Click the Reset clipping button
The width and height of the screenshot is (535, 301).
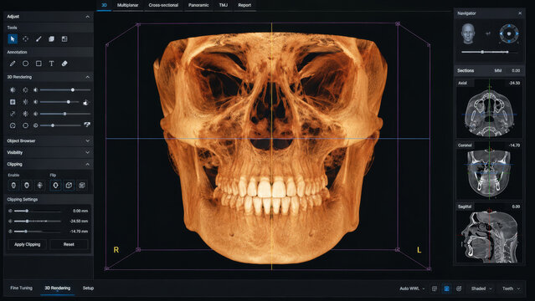[69, 244]
